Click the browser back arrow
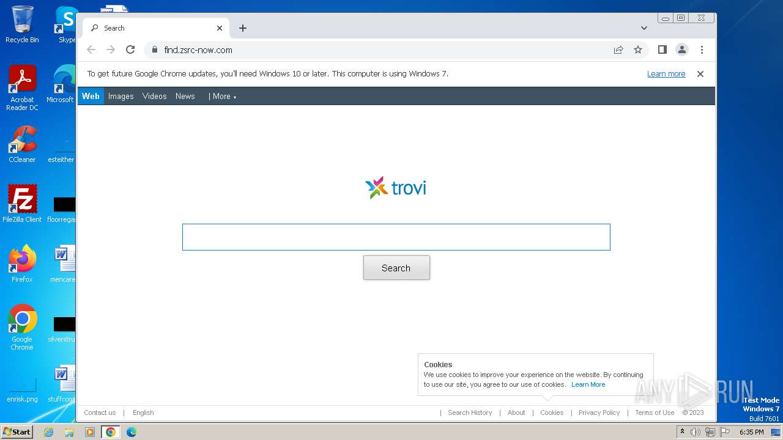783x440 pixels. [x=91, y=50]
